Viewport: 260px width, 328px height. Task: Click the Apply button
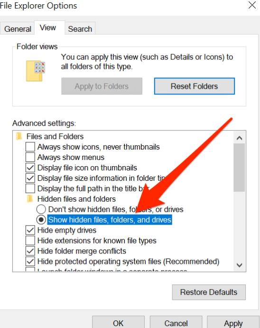233,323
